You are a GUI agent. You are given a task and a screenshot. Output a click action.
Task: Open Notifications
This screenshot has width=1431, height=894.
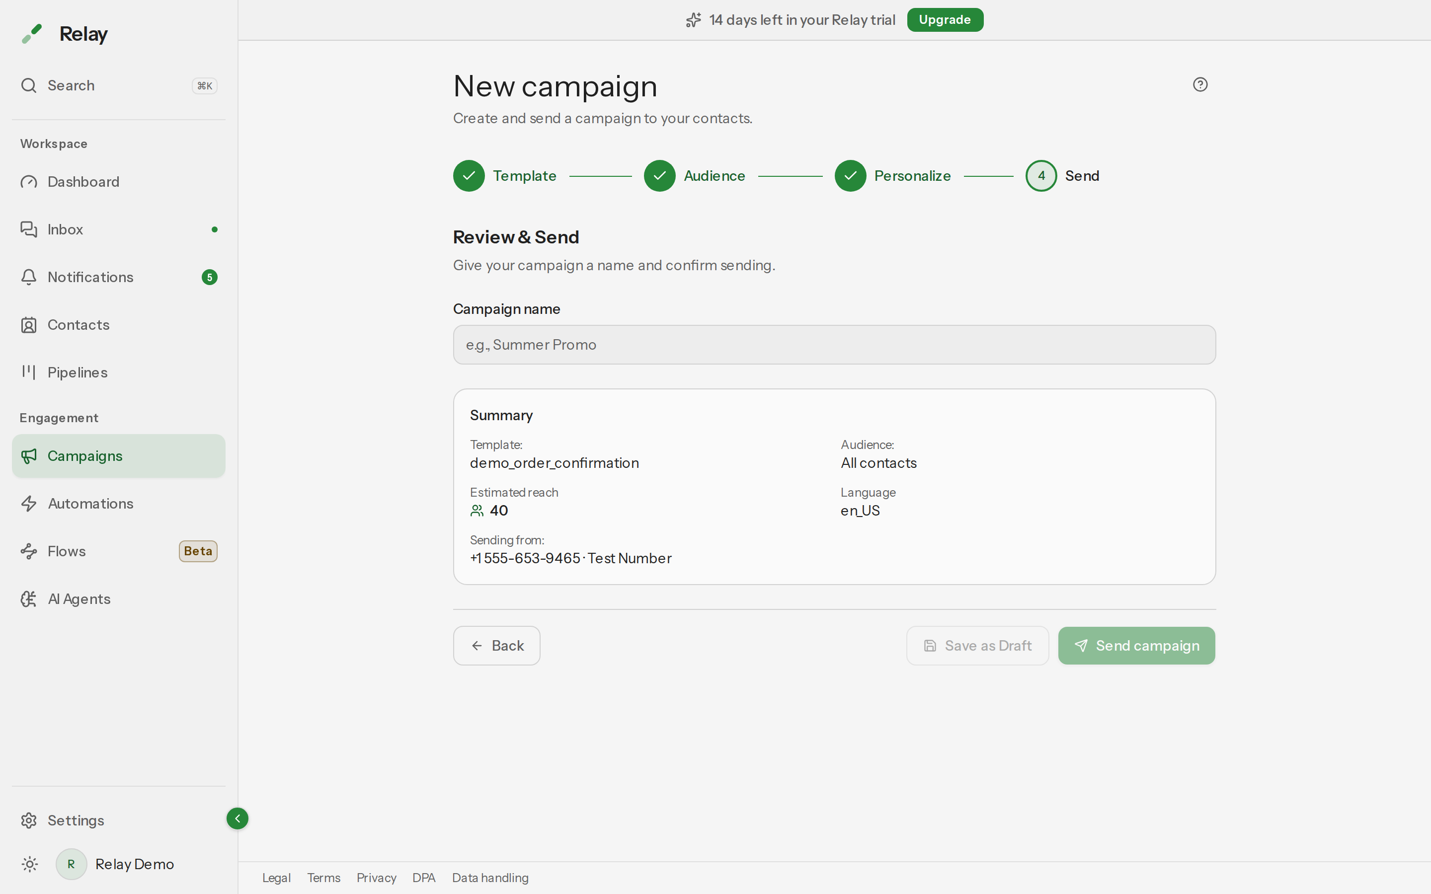tap(118, 277)
